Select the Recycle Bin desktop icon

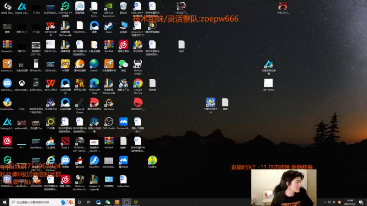pyautogui.click(x=123, y=8)
